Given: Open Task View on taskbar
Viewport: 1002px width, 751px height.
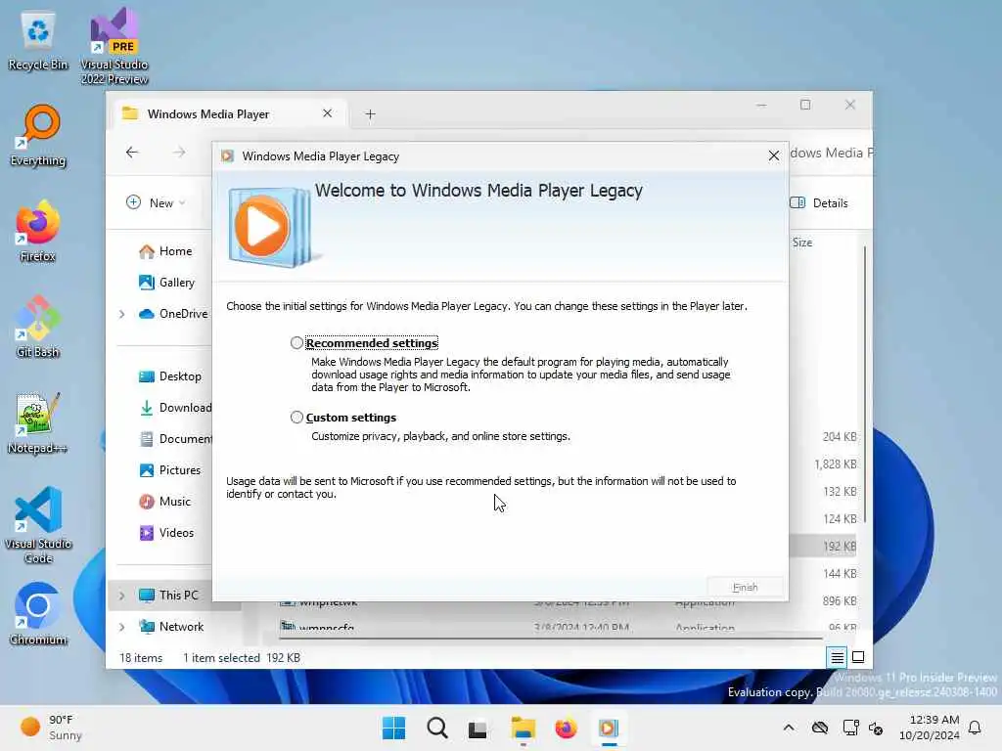Looking at the screenshot, I should [x=478, y=728].
